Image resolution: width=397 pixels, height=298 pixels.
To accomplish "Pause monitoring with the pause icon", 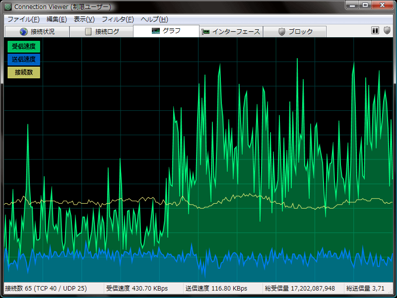I will (x=375, y=31).
